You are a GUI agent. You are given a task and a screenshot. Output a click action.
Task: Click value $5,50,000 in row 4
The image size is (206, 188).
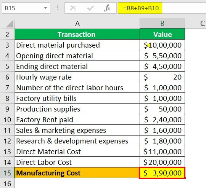point(163,56)
